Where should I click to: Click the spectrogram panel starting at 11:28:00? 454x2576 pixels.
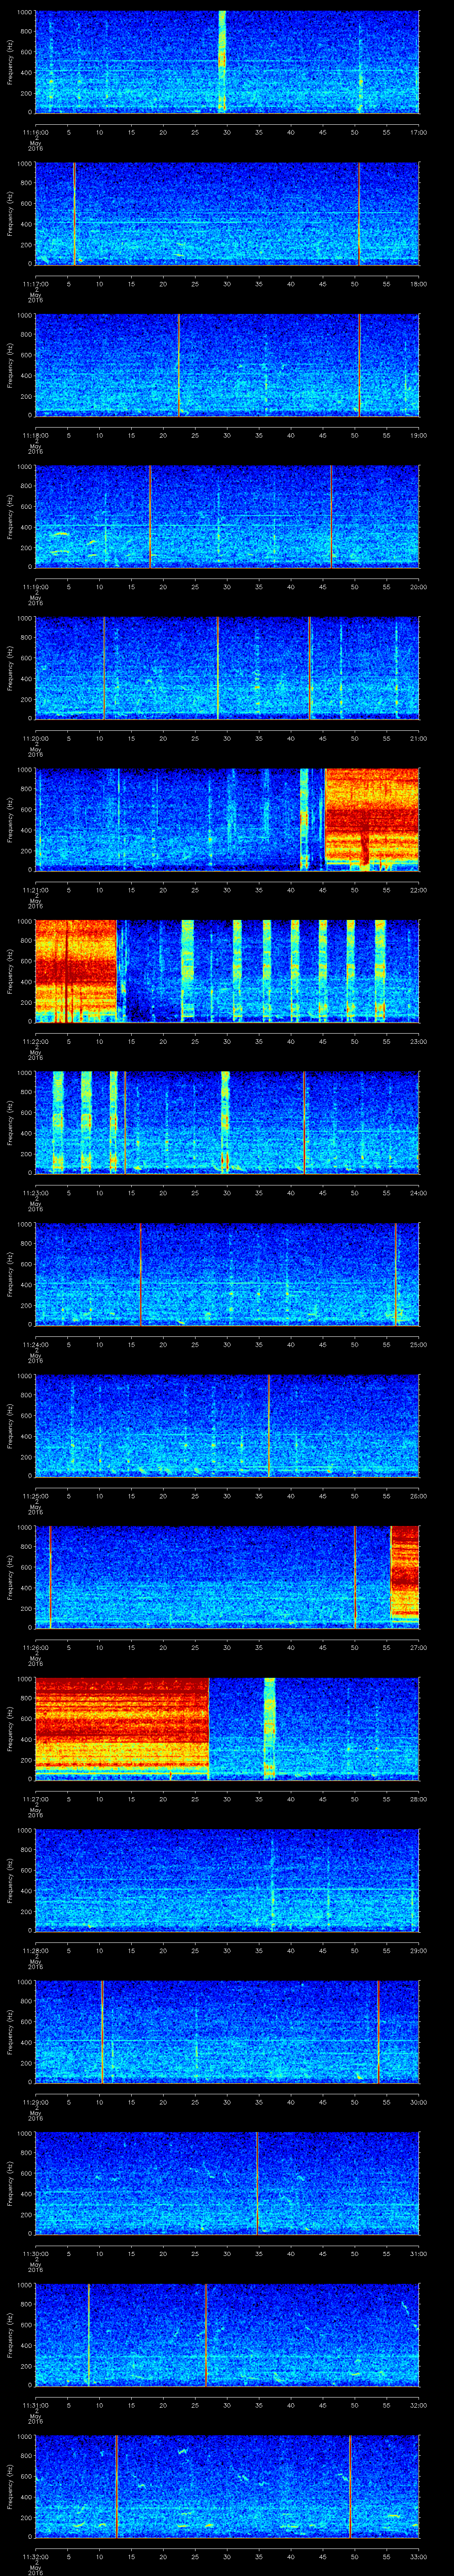227,1880
